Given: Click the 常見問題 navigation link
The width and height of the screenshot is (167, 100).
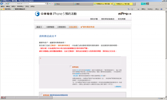Looking at the screenshot, I should tap(122, 19).
